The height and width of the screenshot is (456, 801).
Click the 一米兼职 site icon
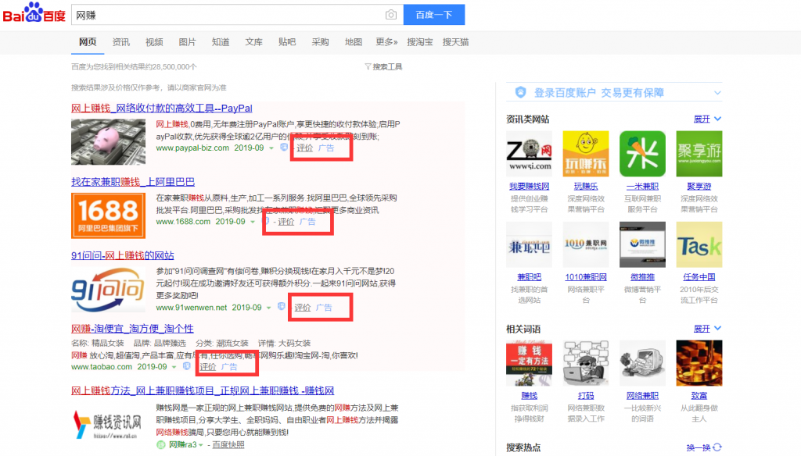click(643, 154)
